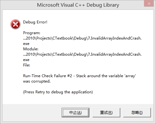Choose the 重试(R) retry button
156x124 pixels.
(106, 113)
